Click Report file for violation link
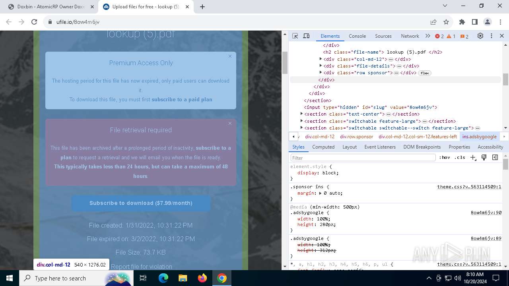509x286 pixels. click(x=142, y=267)
